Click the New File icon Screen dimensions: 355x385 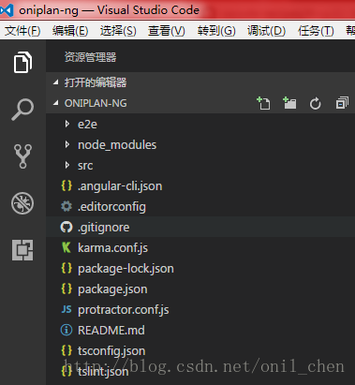pos(263,103)
